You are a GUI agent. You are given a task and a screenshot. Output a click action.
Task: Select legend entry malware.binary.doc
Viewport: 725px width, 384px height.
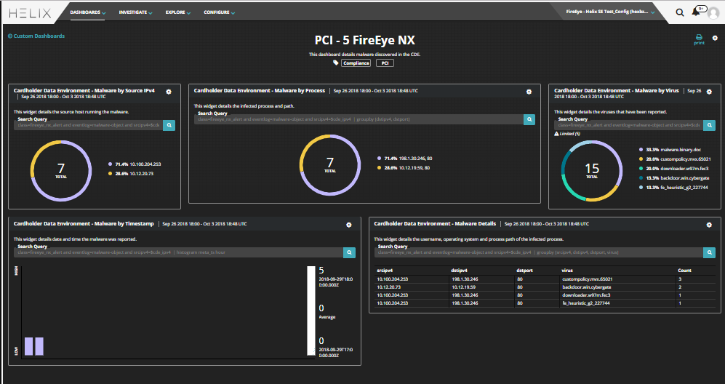tap(670, 150)
